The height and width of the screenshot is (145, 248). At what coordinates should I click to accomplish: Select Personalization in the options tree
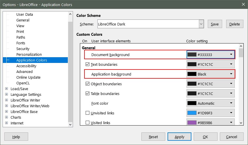(29, 54)
